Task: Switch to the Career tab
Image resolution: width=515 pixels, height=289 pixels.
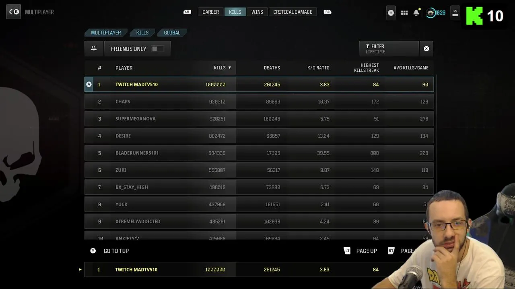Action: pyautogui.click(x=210, y=12)
